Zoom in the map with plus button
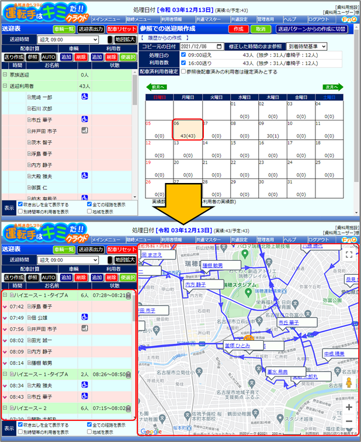Screen dimensions: 361x442 point(349,407)
